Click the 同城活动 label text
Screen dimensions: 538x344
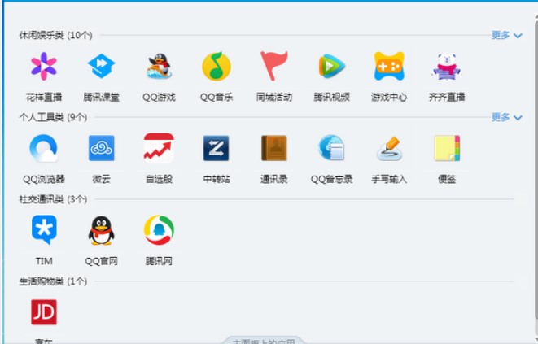[x=273, y=97]
